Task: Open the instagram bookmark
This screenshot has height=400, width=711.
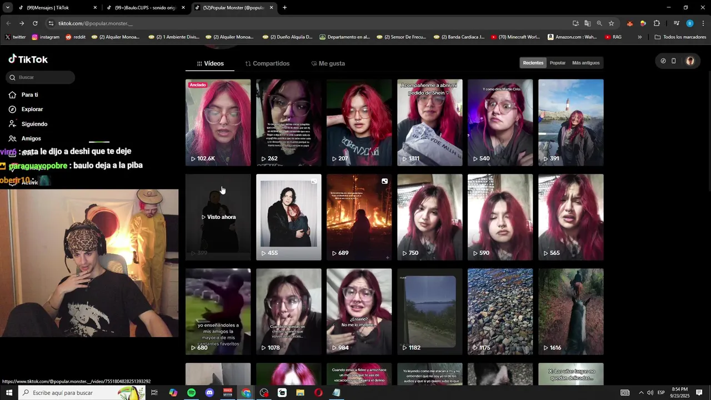Action: [x=46, y=37]
